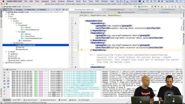Collapse the backend package
Viewport: 185px width, 104px height.
pyautogui.click(x=16, y=25)
